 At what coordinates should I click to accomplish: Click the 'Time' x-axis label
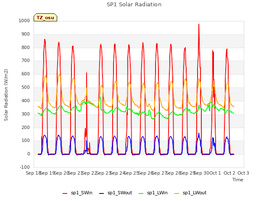point(238,180)
